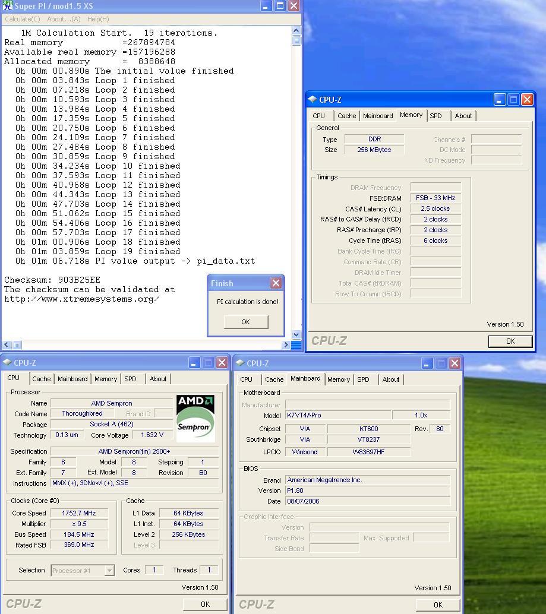Click the AMD Sempron(tm) 2500+ specification field
Viewport: 546px width, 614px height.
coord(134,451)
